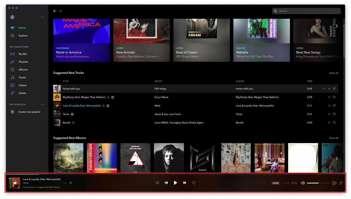The height and width of the screenshot is (199, 351).
Task: Favorite the Bandit track
Action: click(x=334, y=123)
